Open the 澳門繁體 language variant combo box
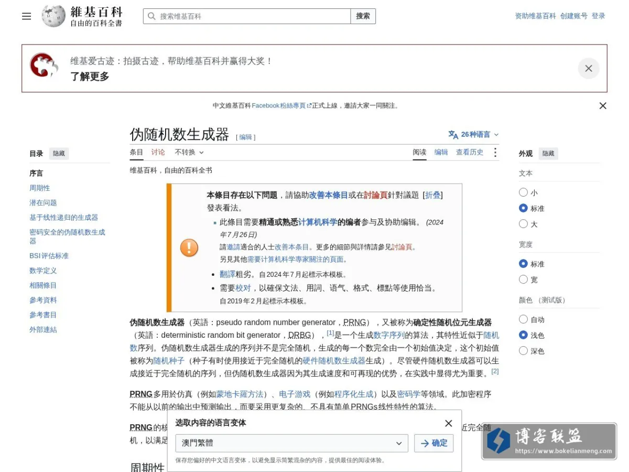Image resolution: width=629 pixels, height=472 pixels. click(291, 443)
